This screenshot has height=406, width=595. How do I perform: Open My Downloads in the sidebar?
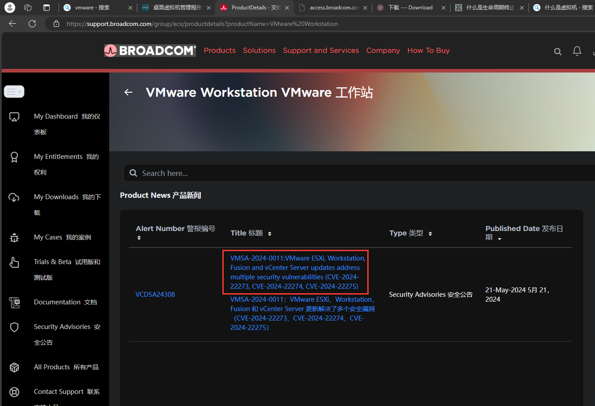[68, 205]
